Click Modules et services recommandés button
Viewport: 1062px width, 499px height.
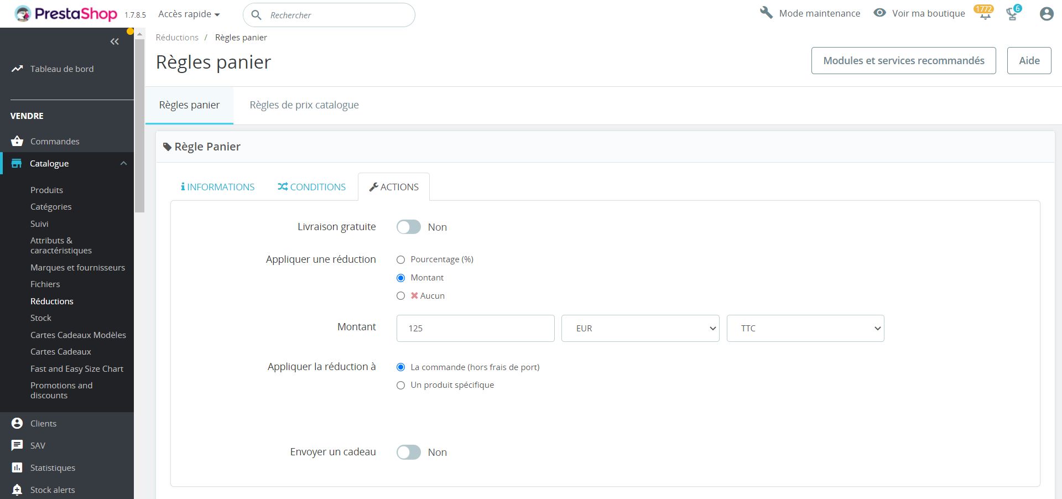903,60
